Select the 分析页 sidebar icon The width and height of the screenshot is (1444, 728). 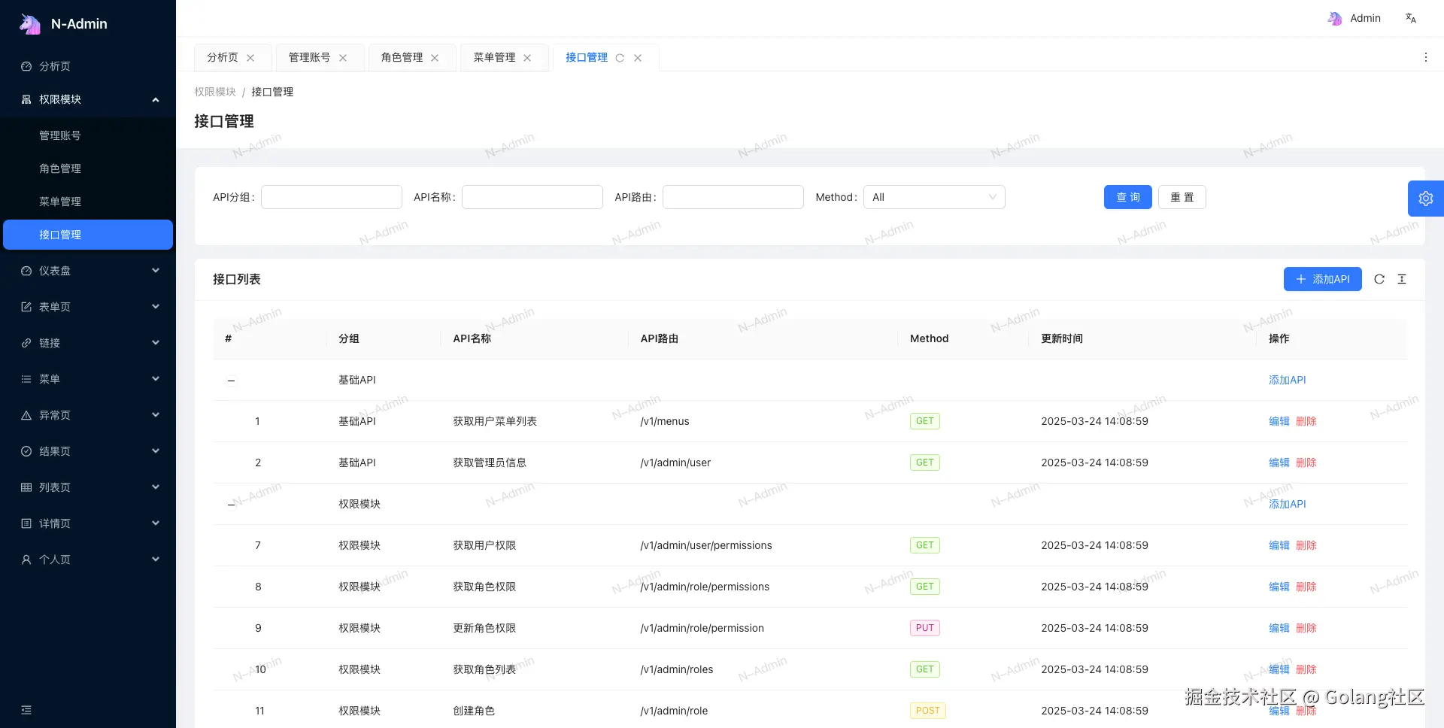click(26, 66)
